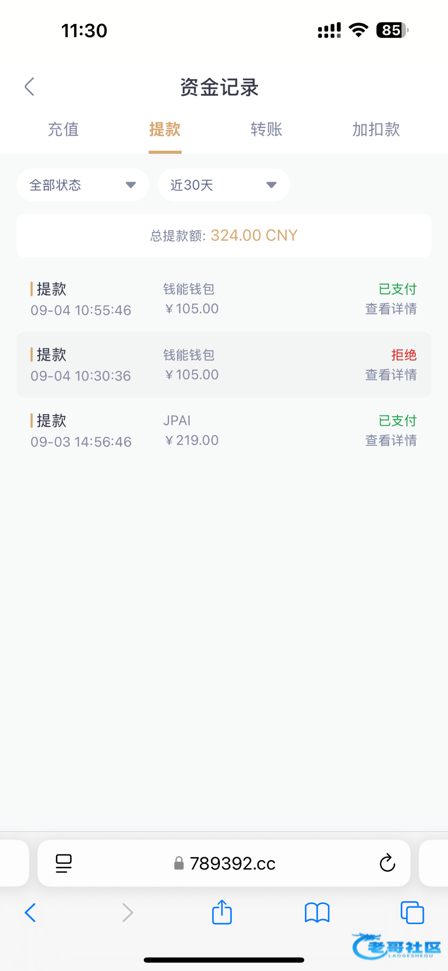Viewport: 448px width, 971px height.
Task: Select the 提款 tab
Action: [165, 129]
